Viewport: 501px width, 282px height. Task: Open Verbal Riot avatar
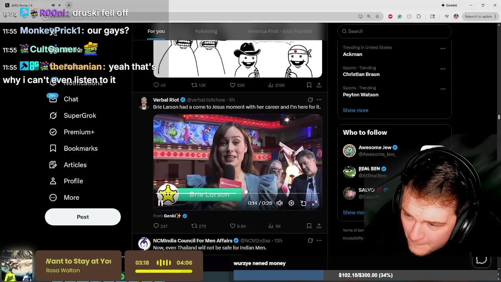[144, 103]
